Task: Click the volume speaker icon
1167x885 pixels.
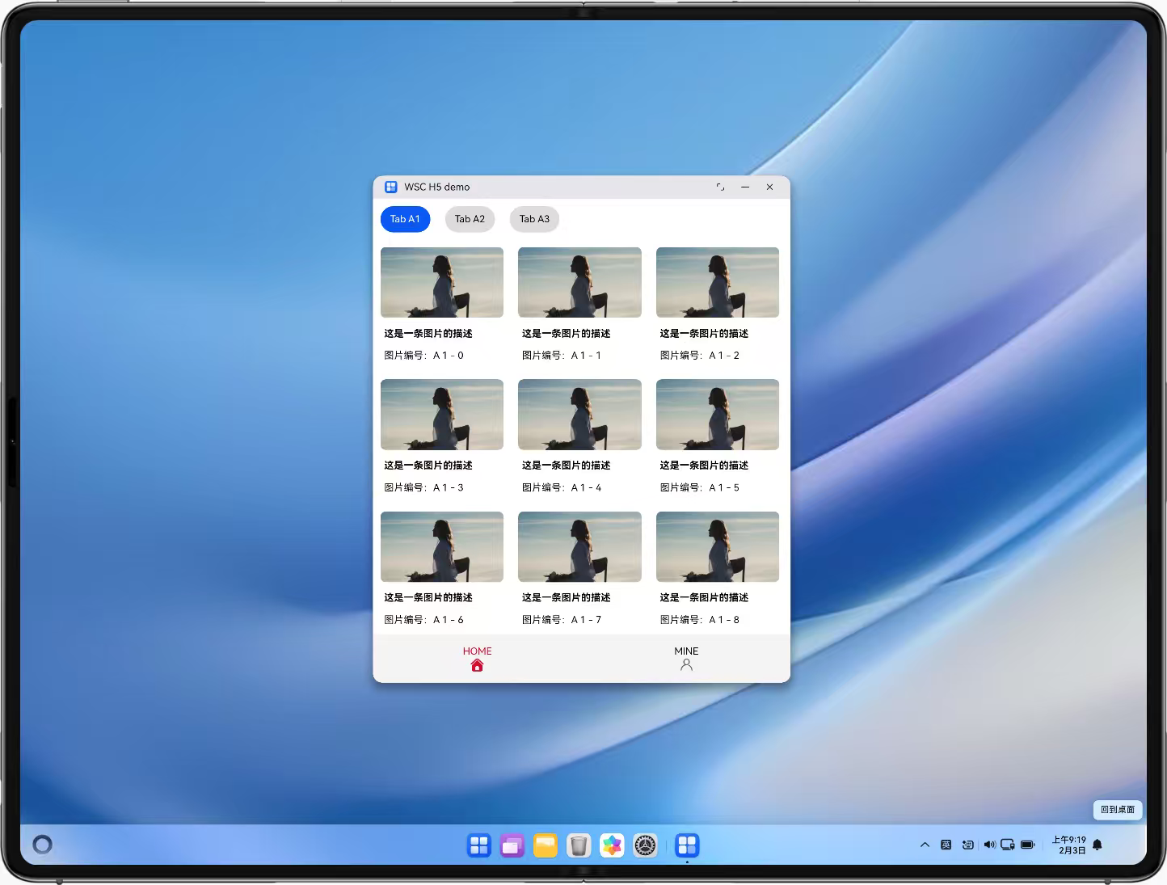Action: click(x=989, y=845)
